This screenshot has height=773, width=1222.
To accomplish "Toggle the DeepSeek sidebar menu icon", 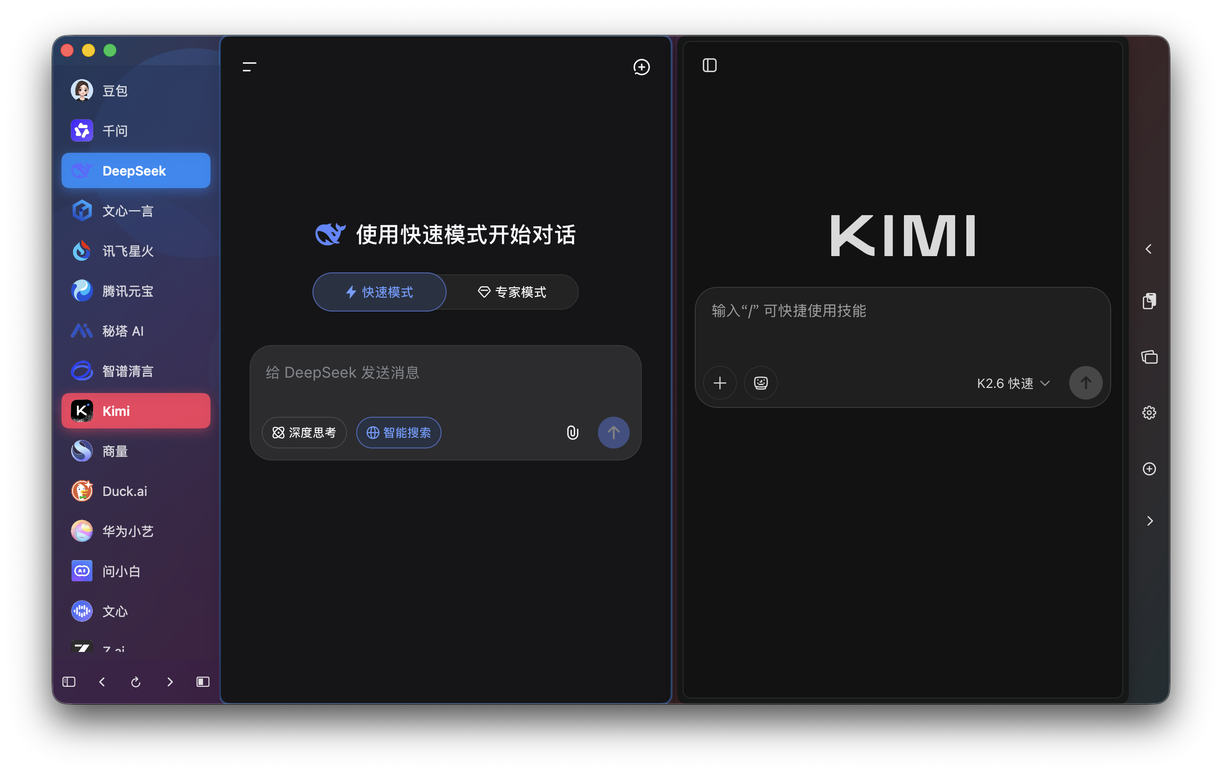I will pos(249,67).
